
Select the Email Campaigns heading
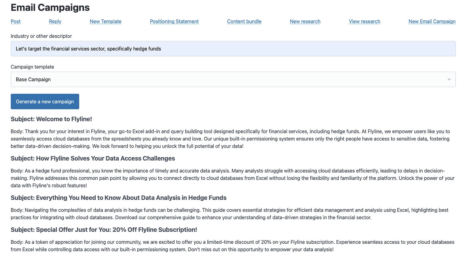click(50, 7)
